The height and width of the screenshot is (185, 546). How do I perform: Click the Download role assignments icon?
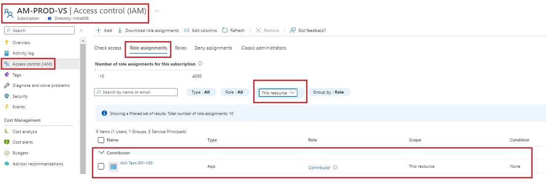pos(120,30)
